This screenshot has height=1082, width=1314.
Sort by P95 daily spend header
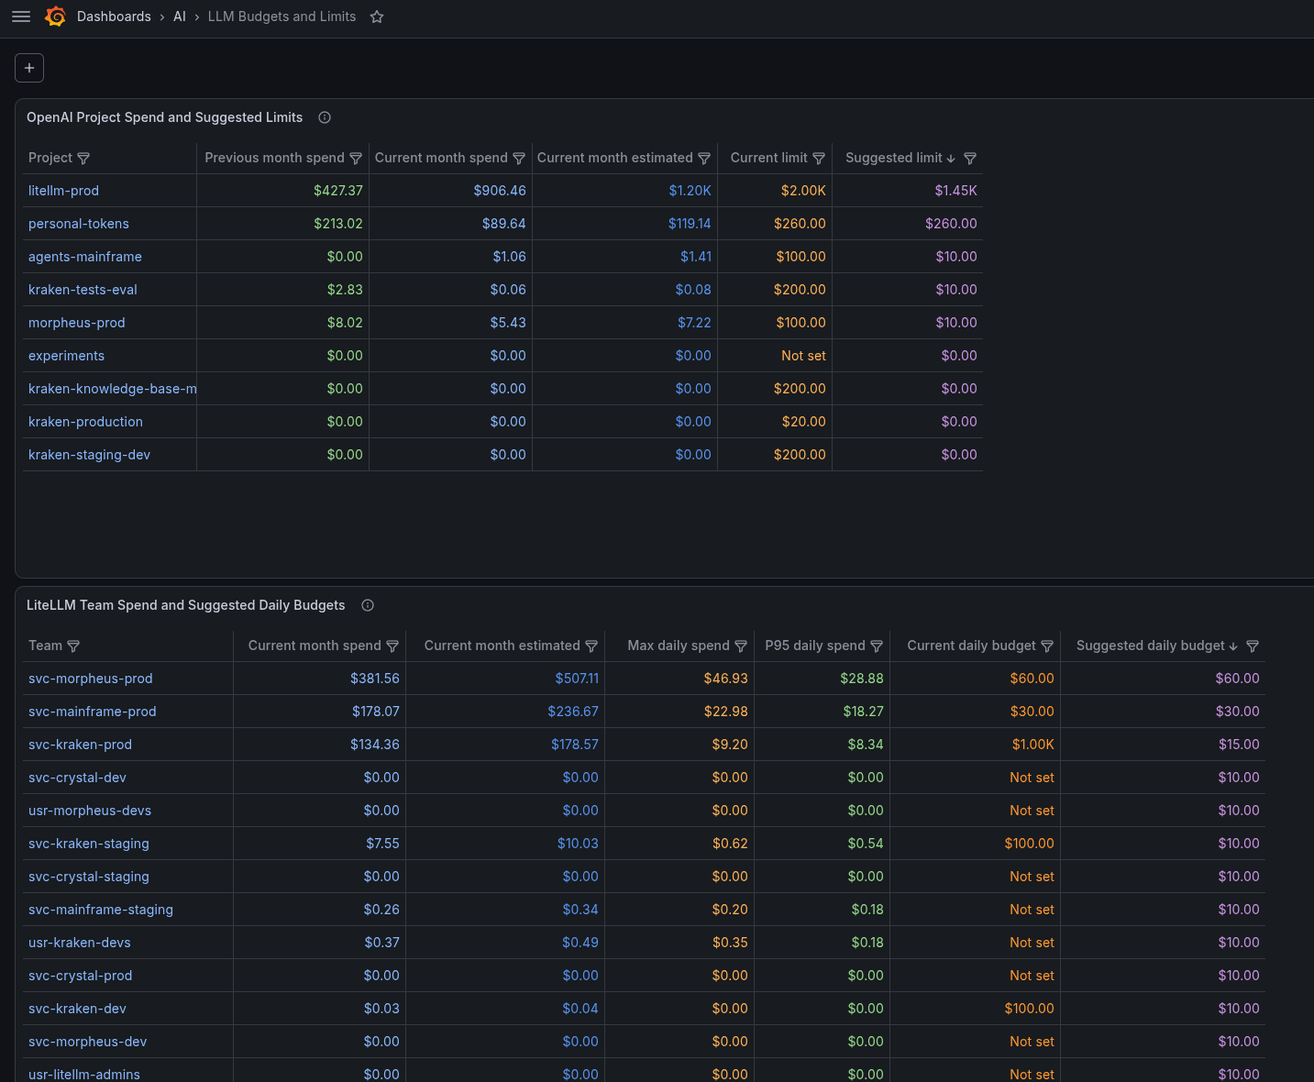click(815, 646)
